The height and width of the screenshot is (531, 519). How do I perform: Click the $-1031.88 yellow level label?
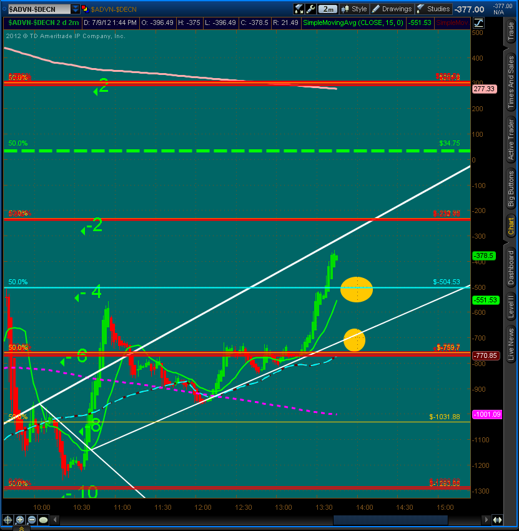pos(445,417)
